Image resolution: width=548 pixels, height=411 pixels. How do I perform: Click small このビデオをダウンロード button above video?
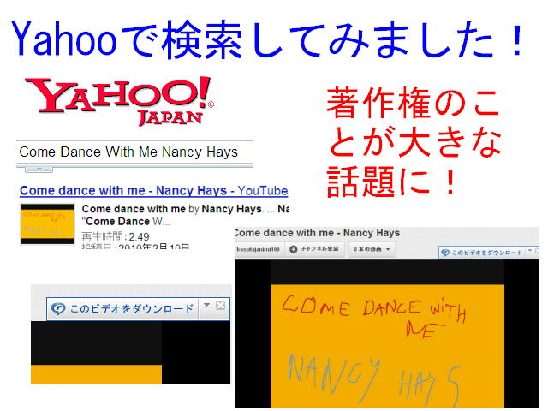coord(483,253)
